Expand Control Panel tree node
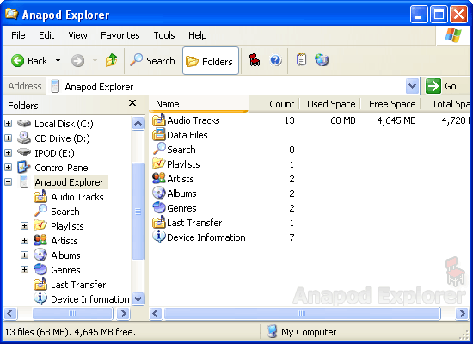 tap(9, 167)
